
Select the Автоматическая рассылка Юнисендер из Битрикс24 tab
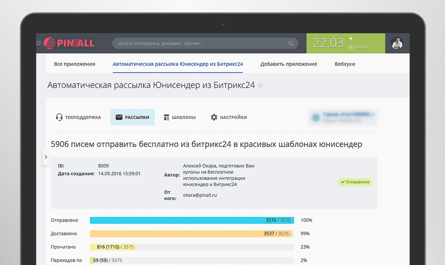tap(178, 64)
